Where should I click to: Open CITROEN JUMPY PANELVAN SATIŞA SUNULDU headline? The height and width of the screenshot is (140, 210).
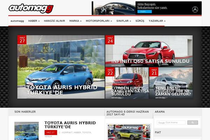(130, 91)
